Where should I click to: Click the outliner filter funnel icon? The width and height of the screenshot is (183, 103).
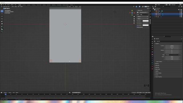pyautogui.click(x=179, y=7)
